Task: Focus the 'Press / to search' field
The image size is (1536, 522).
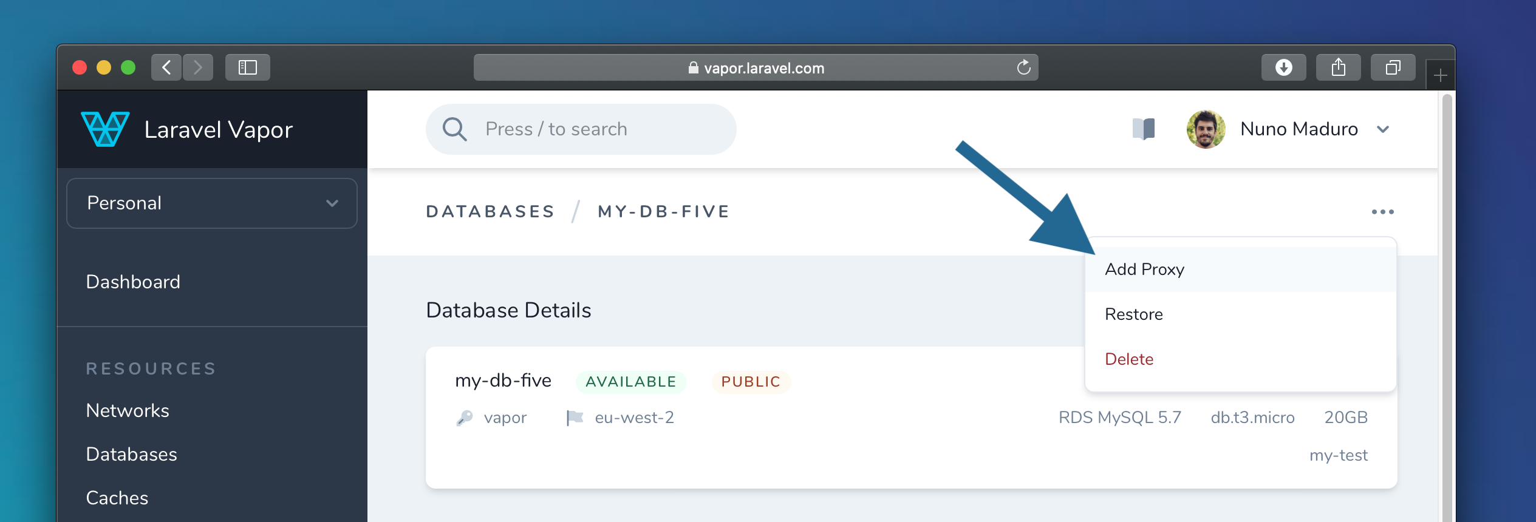Action: [581, 129]
